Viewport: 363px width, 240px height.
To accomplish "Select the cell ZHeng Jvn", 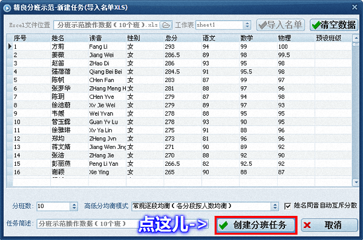I will (107, 139).
